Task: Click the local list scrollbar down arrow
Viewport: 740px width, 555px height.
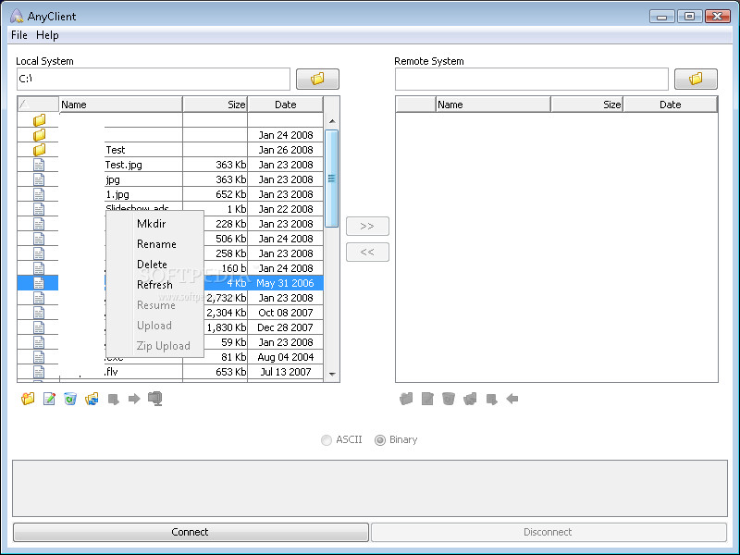Action: pos(332,375)
